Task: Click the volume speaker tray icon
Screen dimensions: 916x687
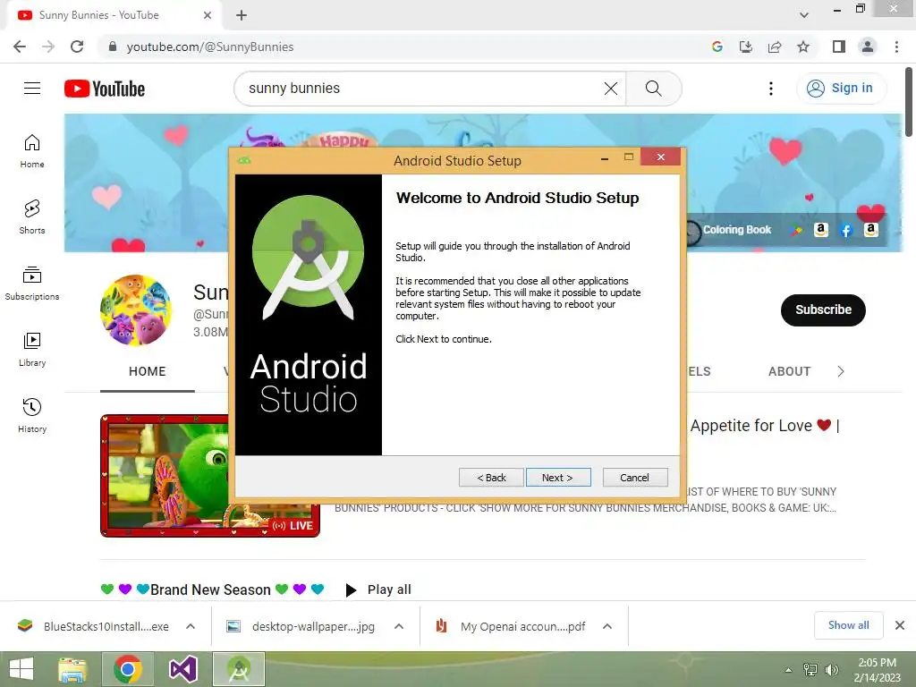Action: tap(831, 670)
